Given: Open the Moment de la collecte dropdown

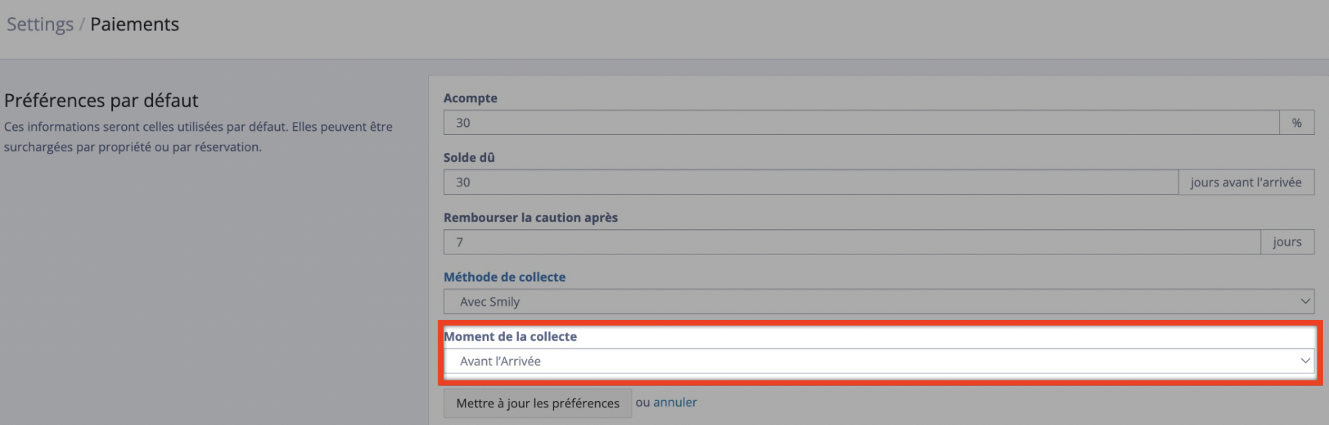Looking at the screenshot, I should pyautogui.click(x=879, y=361).
